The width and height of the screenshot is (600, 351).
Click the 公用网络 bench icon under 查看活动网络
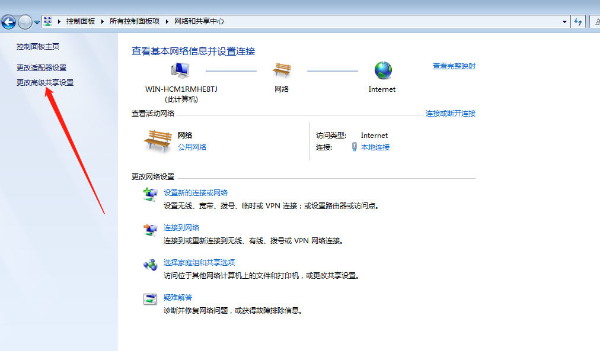click(x=157, y=141)
